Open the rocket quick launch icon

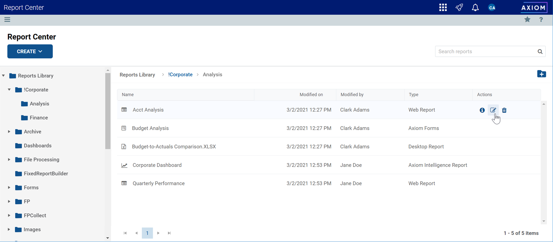tap(459, 7)
